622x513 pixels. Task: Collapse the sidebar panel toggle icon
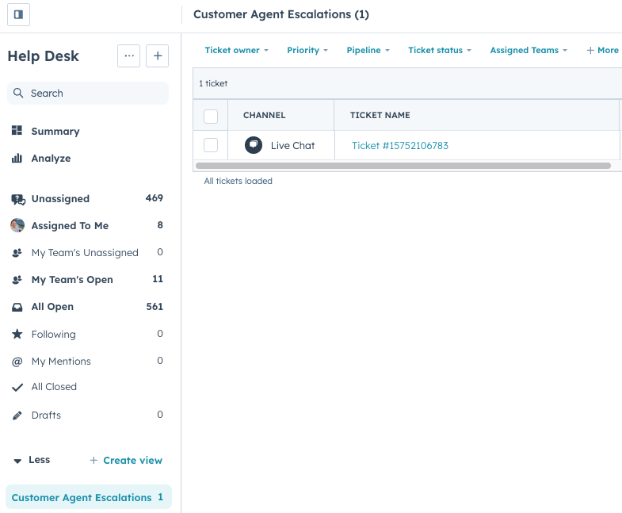pos(18,14)
